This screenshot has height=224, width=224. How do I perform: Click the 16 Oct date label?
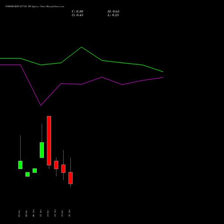pyautogui.click(x=69, y=213)
